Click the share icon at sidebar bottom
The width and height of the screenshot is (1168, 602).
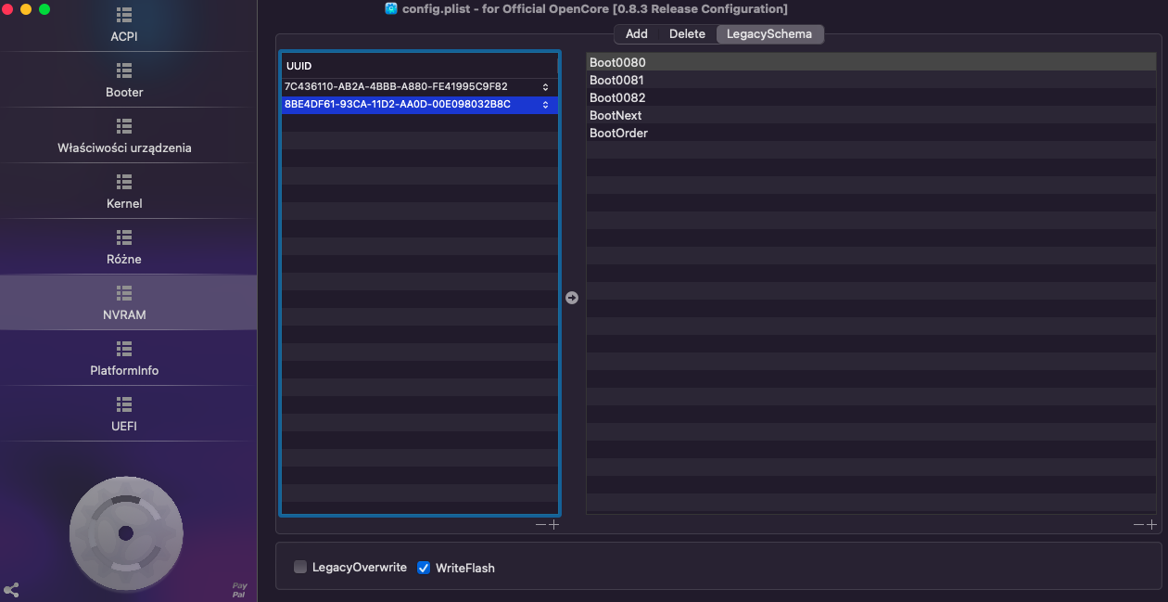(x=11, y=589)
